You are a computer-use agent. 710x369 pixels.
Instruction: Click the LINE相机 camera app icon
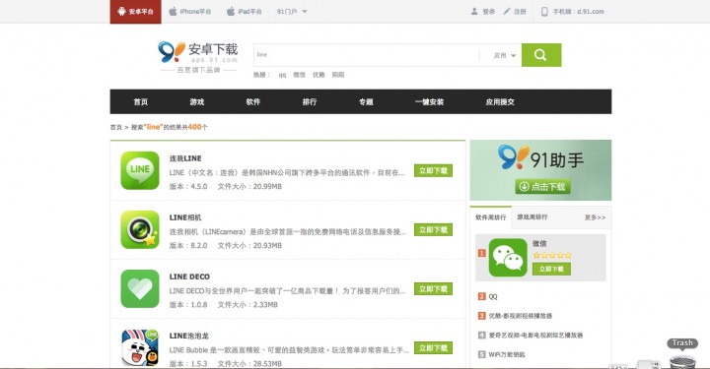[140, 229]
